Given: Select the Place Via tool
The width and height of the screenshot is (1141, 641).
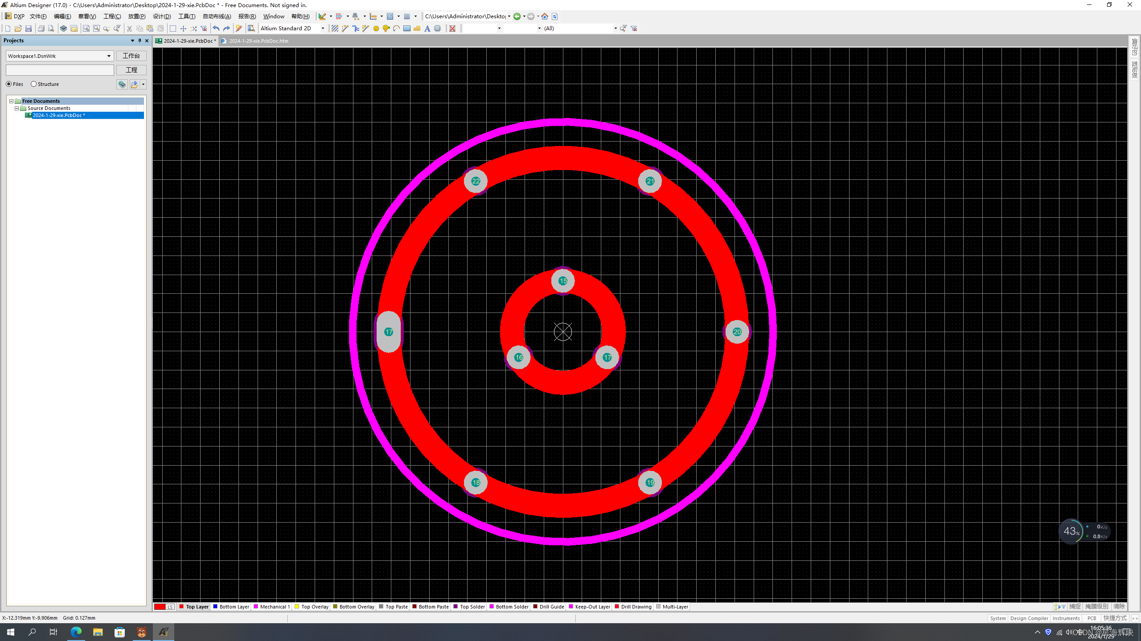Looking at the screenshot, I should [386, 28].
